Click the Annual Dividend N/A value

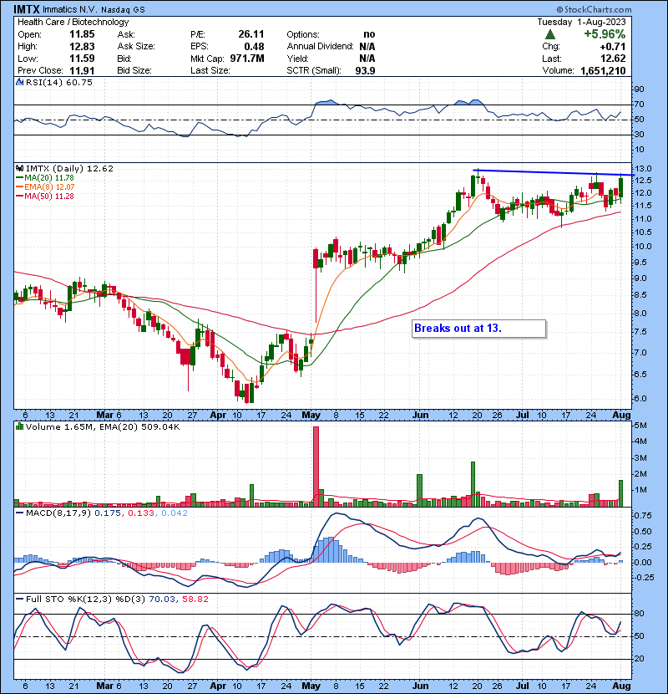coord(367,47)
